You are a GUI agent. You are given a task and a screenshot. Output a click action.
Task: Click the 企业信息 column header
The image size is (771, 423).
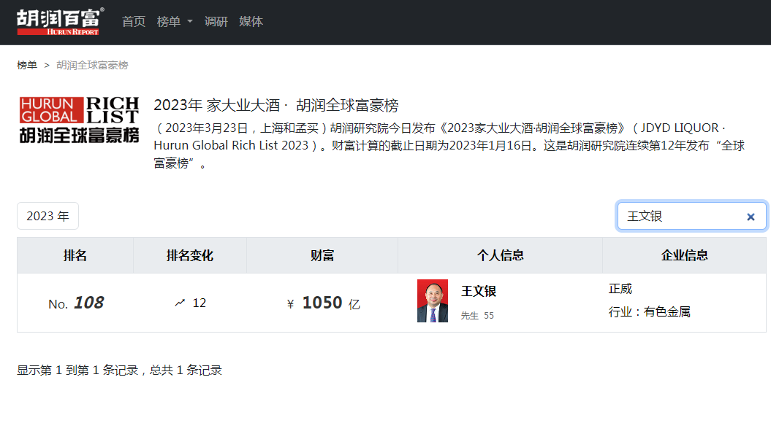(684, 255)
